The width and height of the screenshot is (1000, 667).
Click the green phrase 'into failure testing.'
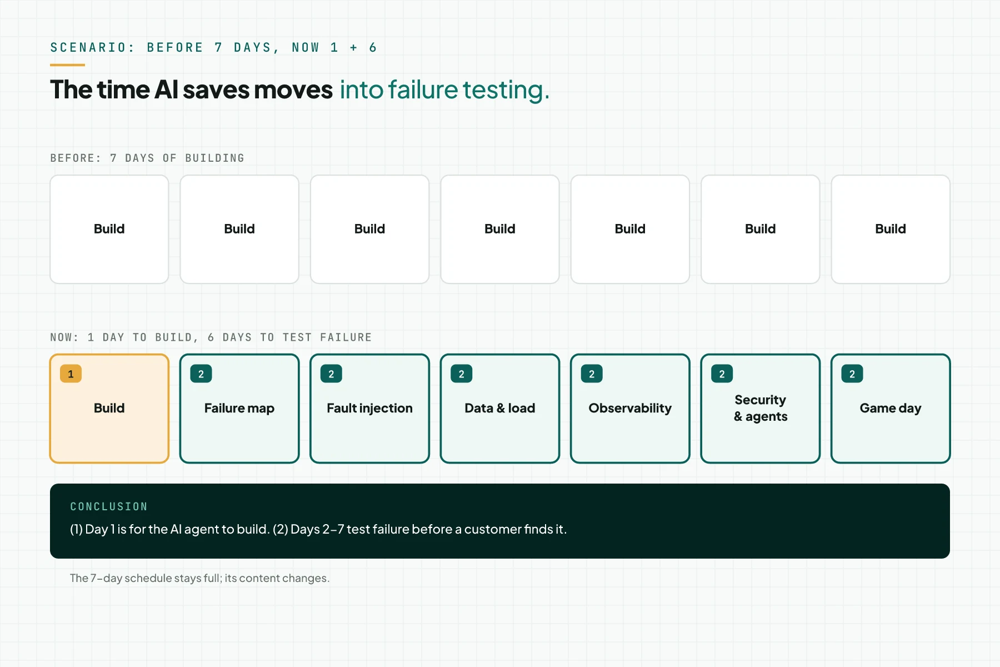444,89
